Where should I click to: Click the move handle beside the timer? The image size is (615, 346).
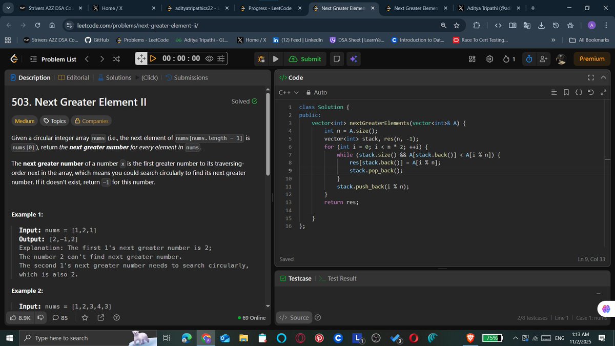click(x=141, y=58)
